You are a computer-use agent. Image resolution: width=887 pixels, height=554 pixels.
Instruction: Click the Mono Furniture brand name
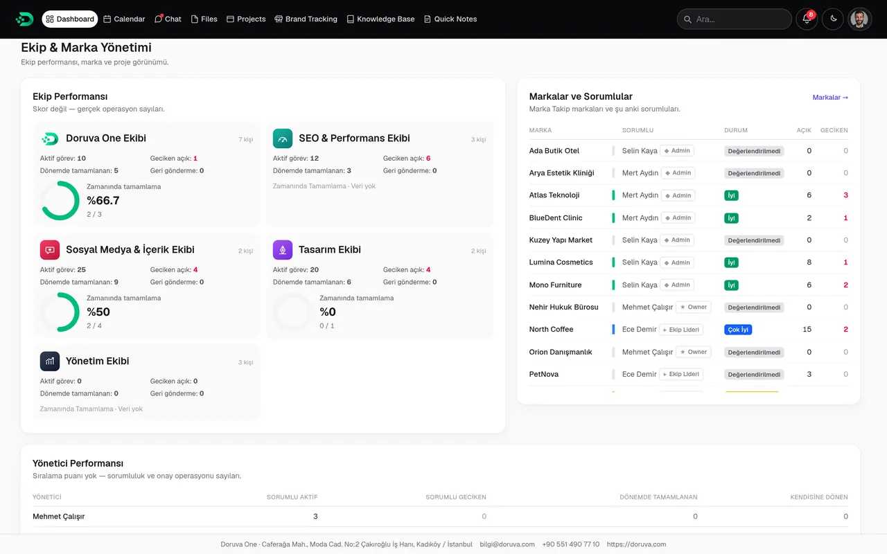[555, 285]
